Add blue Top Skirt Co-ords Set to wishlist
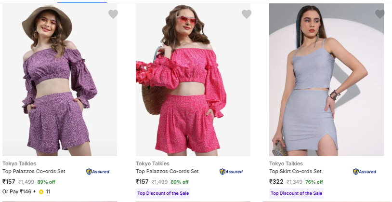Viewport: 392px width, 202px height. point(380,14)
